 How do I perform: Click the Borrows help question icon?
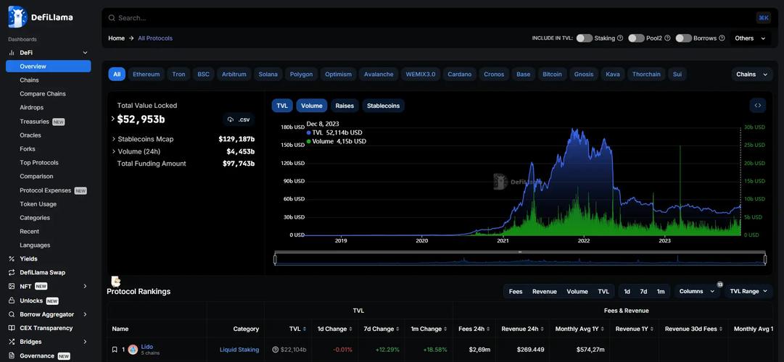tap(722, 38)
